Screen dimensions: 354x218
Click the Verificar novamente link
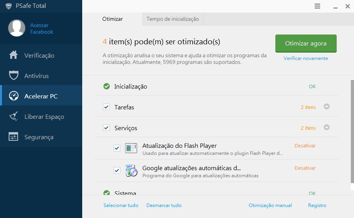point(306,58)
